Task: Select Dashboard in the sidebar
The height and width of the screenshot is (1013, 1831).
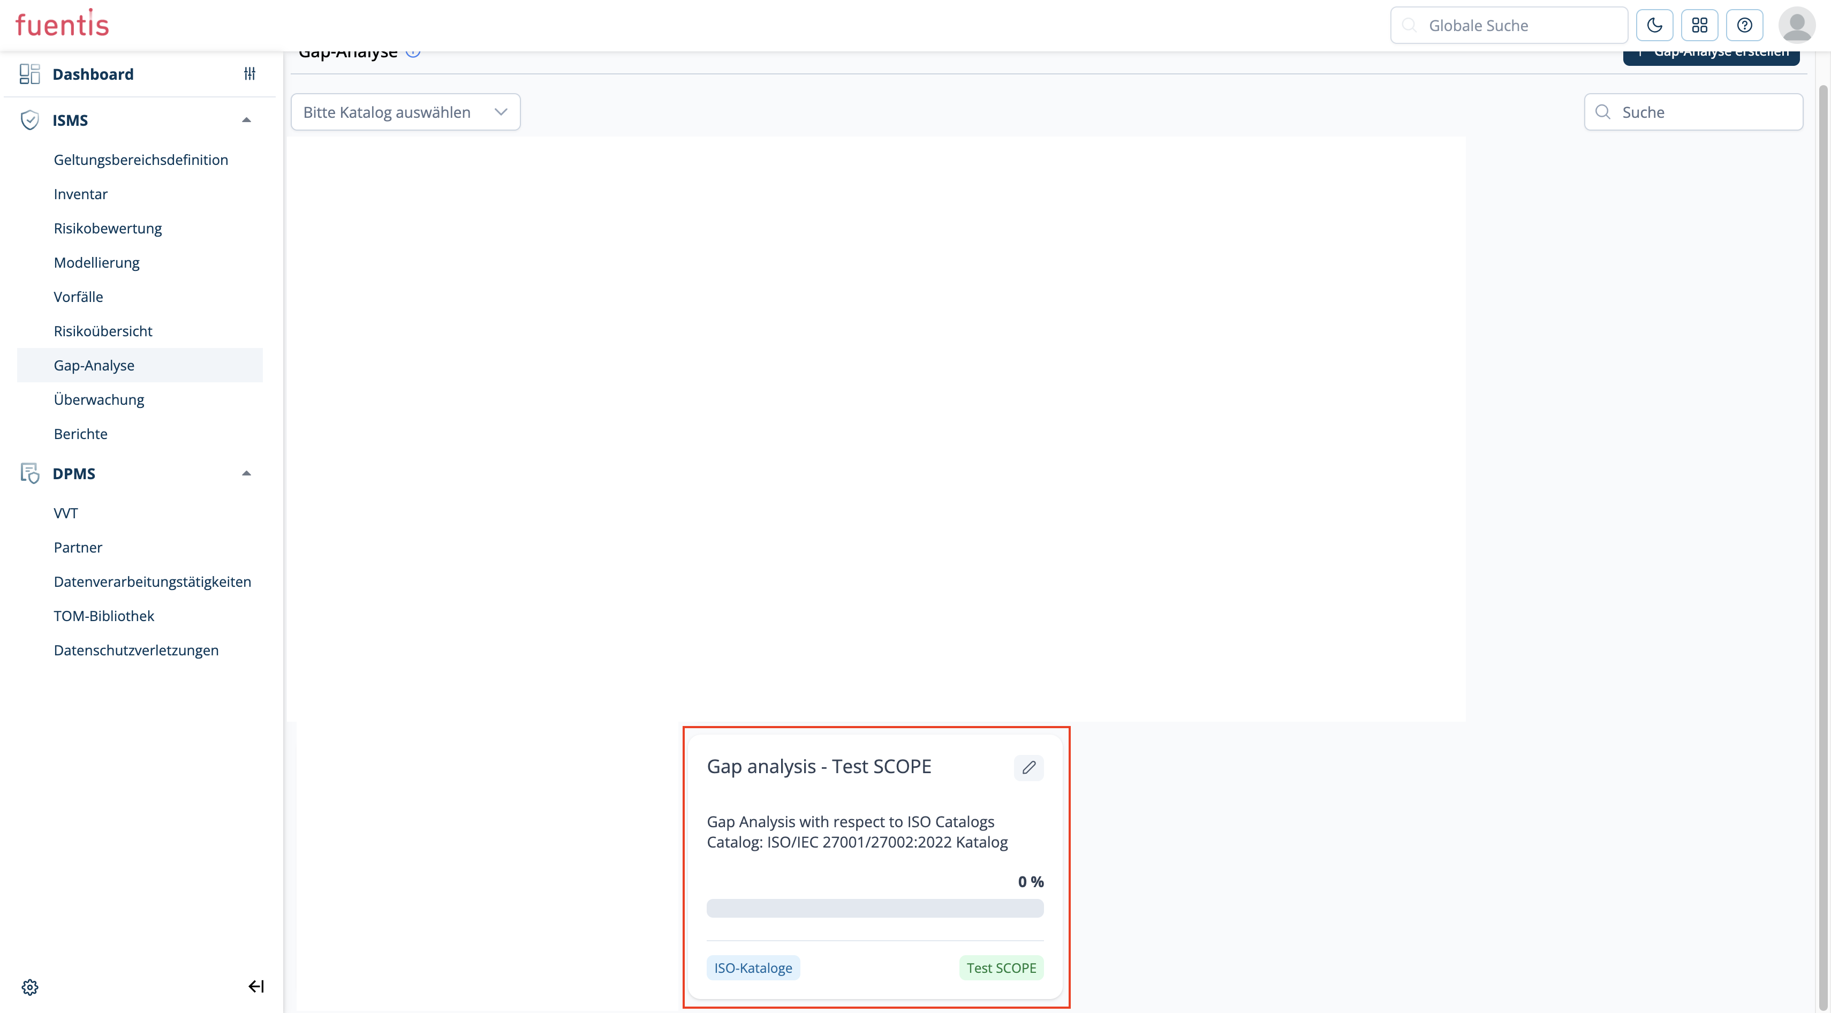Action: [x=93, y=74]
